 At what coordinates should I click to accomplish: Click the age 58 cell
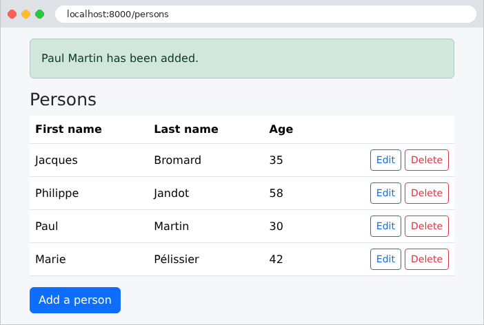276,193
